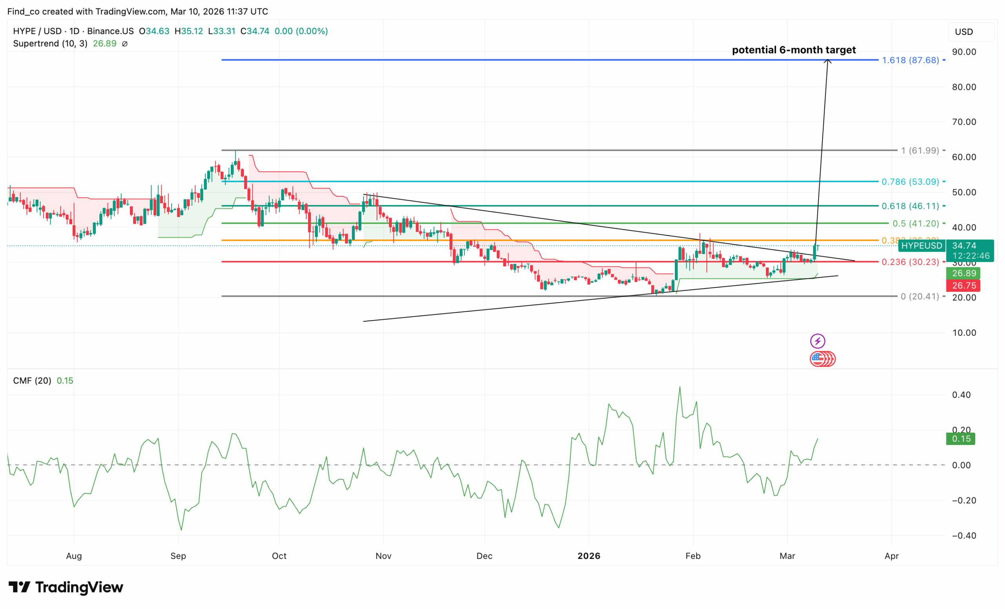Click the Feb label on time axis

click(693, 556)
